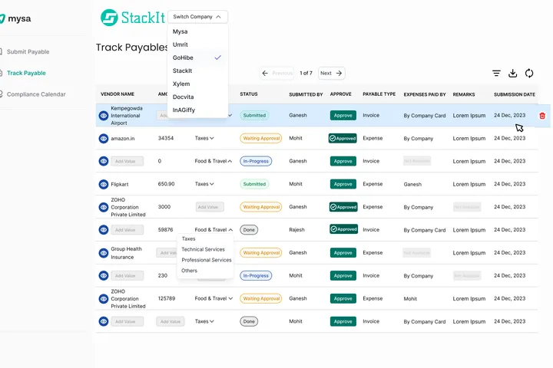View details of amazon.in payable
553x368 pixels.
click(104, 139)
